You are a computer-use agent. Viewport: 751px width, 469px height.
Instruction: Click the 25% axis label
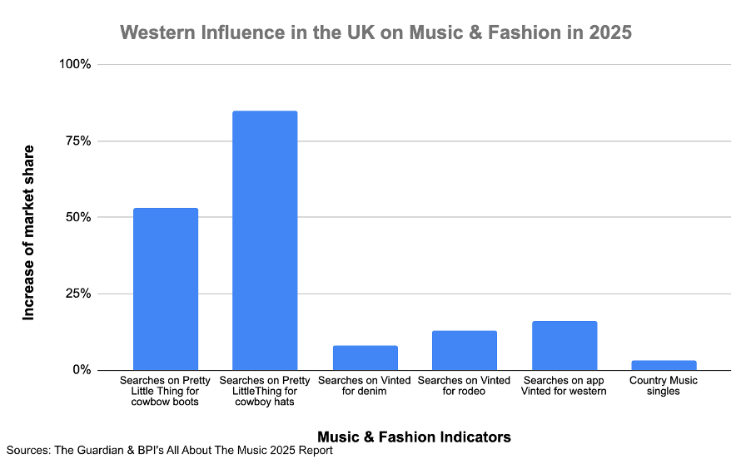coord(78,294)
